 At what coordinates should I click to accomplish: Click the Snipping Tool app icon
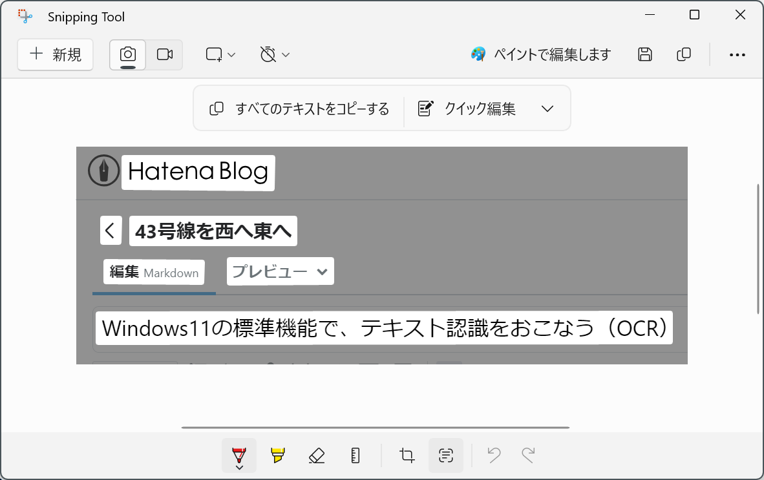[x=25, y=16]
